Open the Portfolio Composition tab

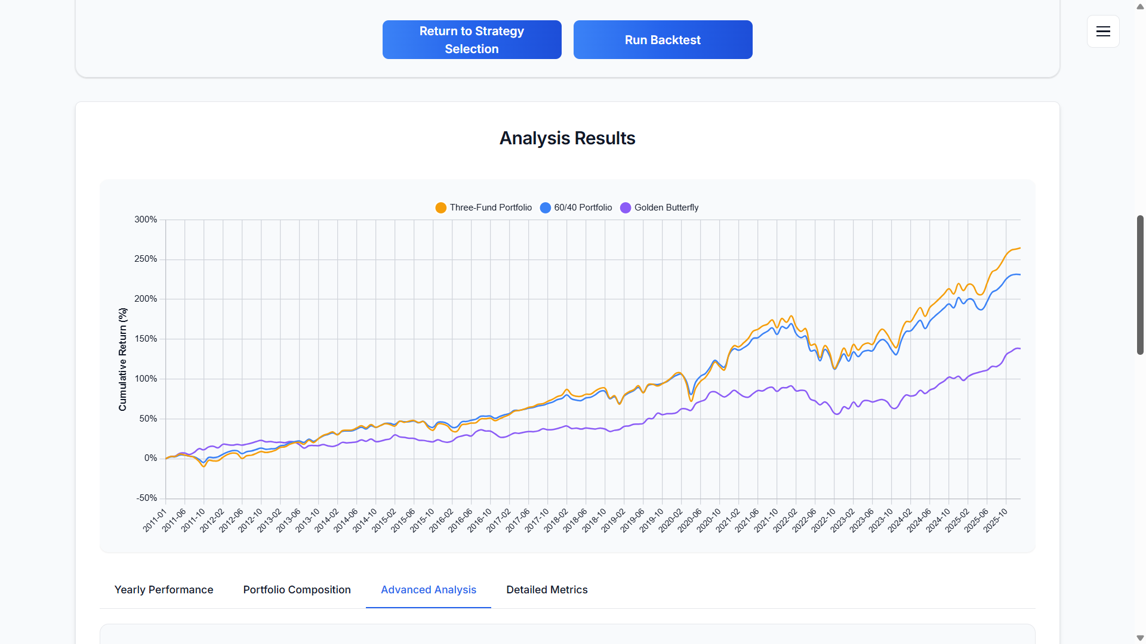[x=297, y=590]
